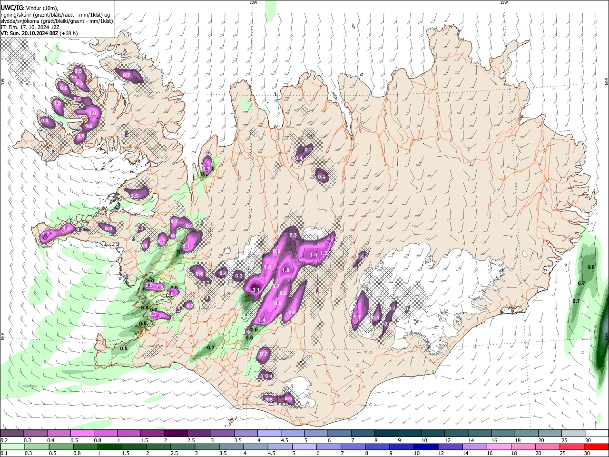This screenshot has height=457, width=609.
Task: Click the '(+68 h)' forecast offset text
Action: 69,33
